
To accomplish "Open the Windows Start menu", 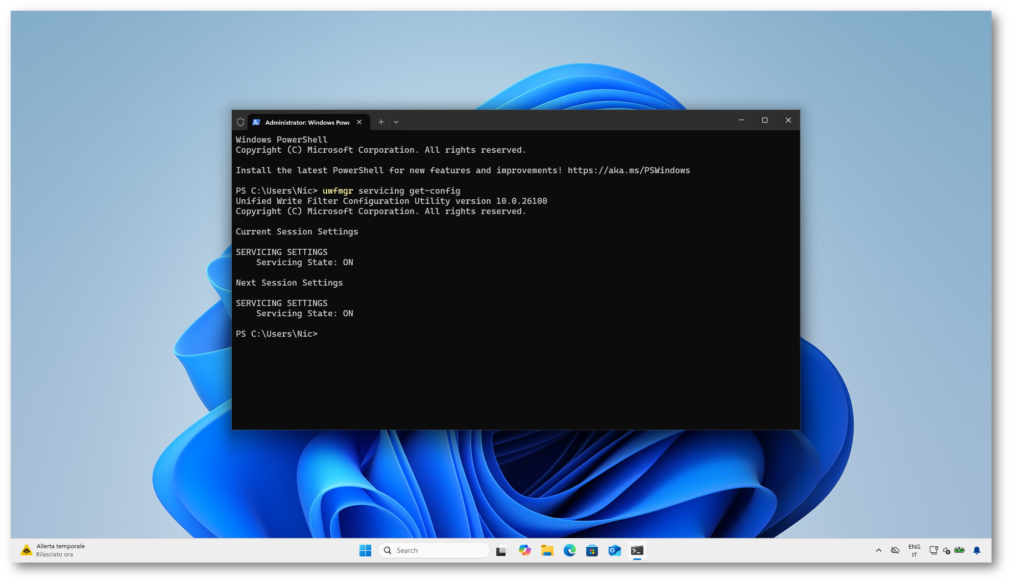I will 365,550.
